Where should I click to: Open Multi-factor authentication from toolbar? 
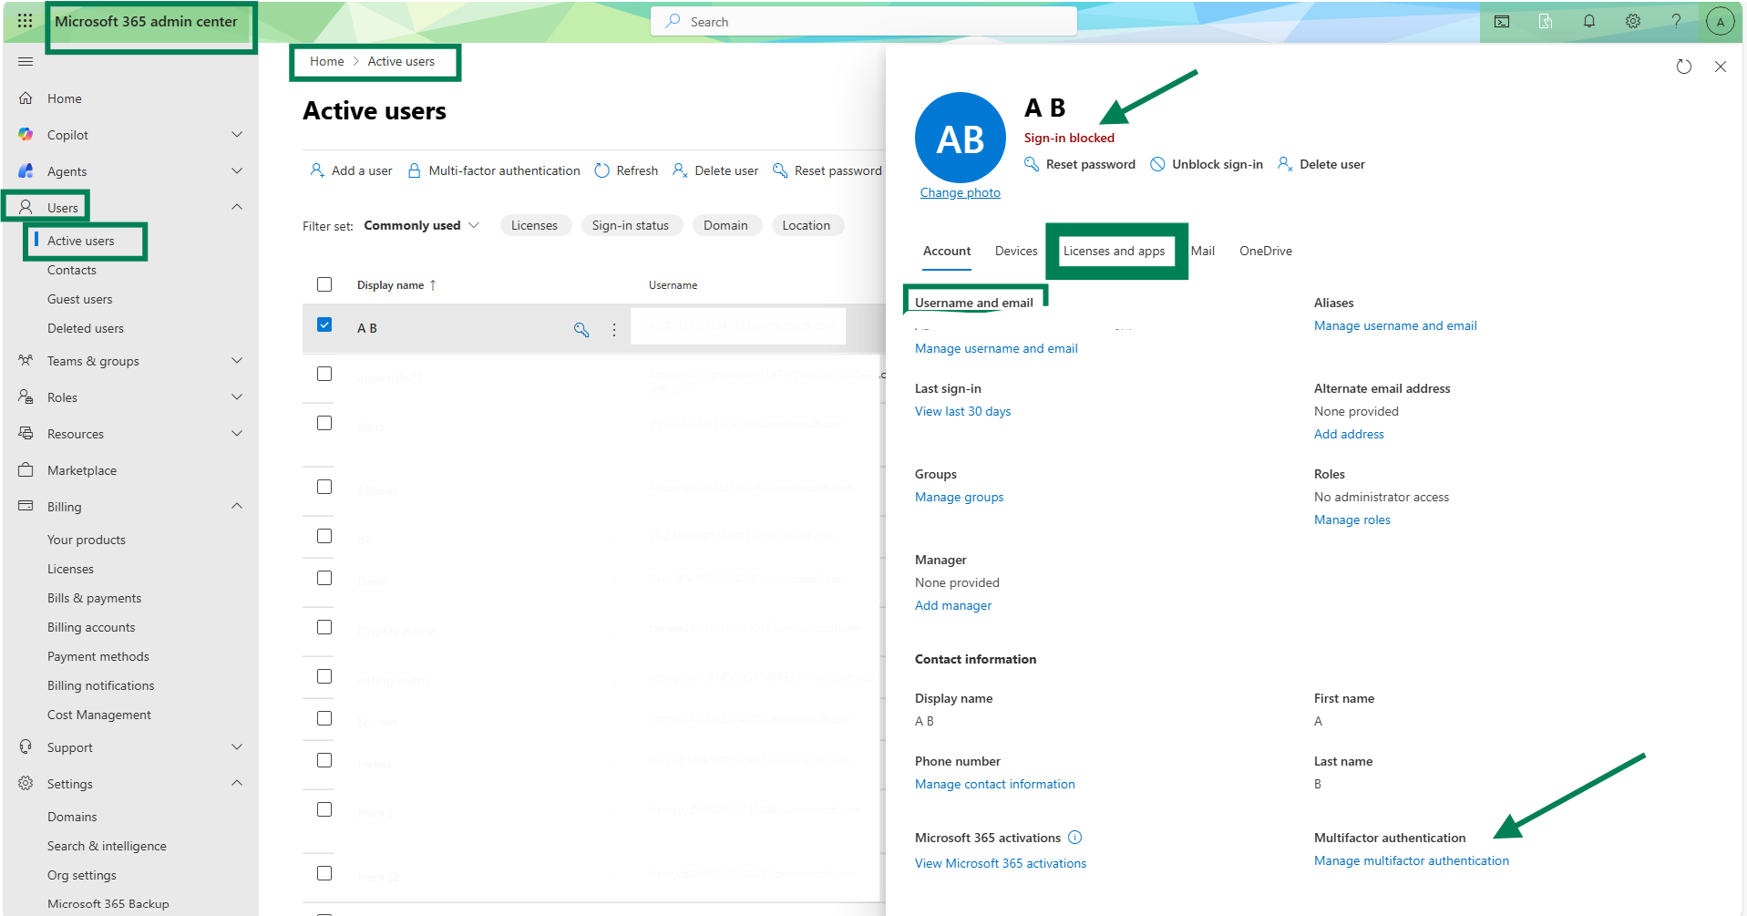pos(494,170)
